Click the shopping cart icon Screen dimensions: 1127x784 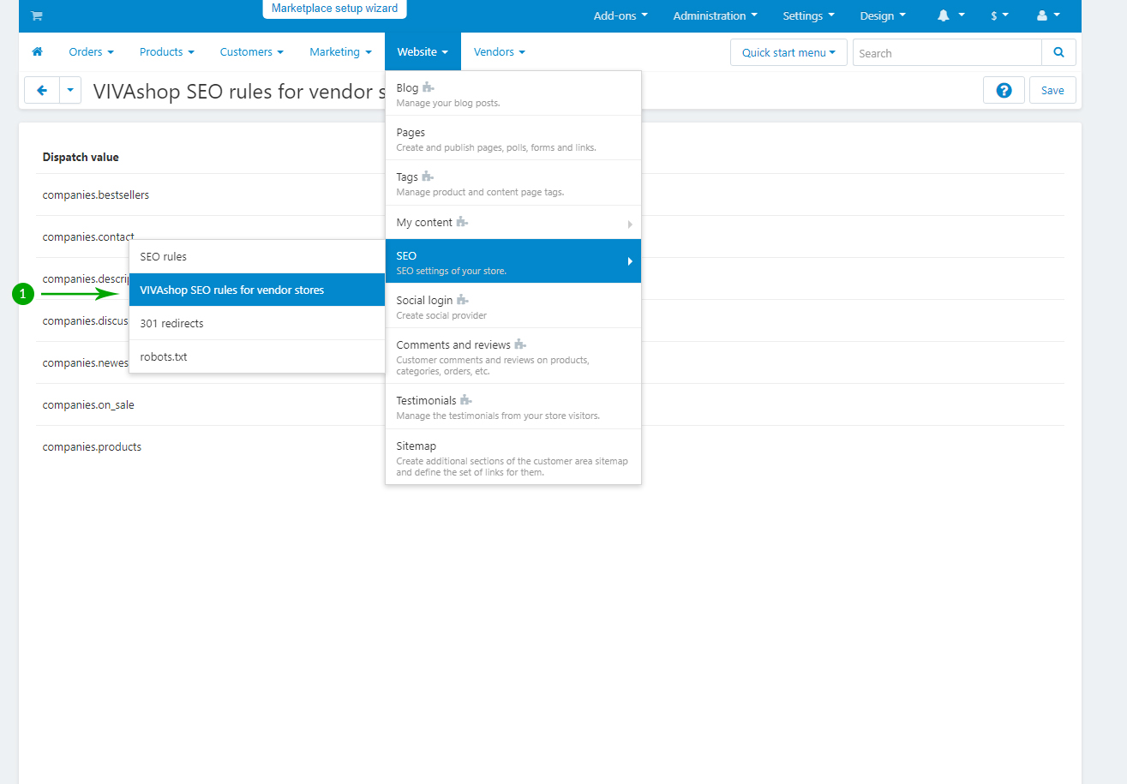[37, 15]
